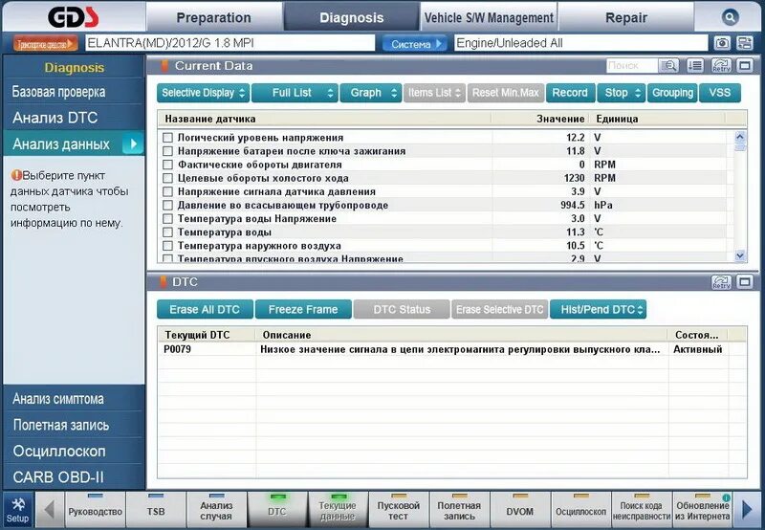Viewport: 765px width, 530px height.
Task: Click the Retry icon in Current Data header
Action: (721, 65)
